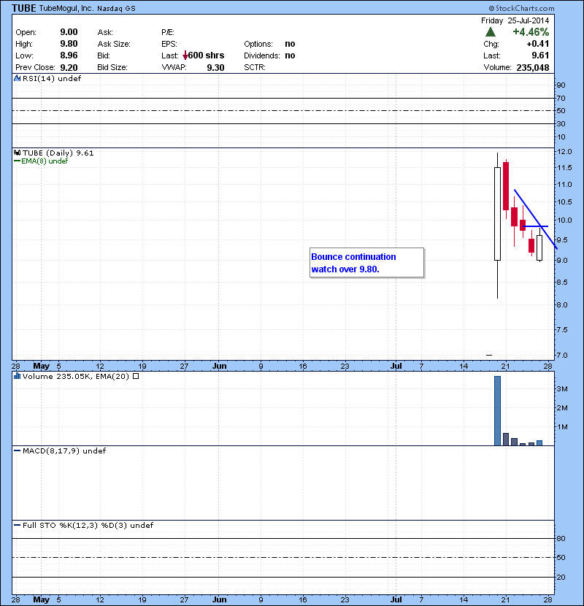Screen dimensions: 584x606
Task: Click the 3M volume axis label
Action: point(562,389)
